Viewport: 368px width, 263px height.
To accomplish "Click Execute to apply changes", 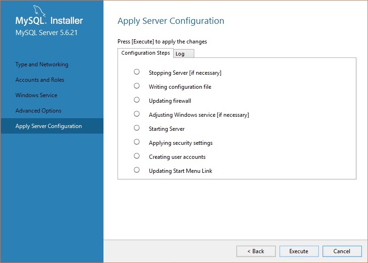I will point(299,251).
